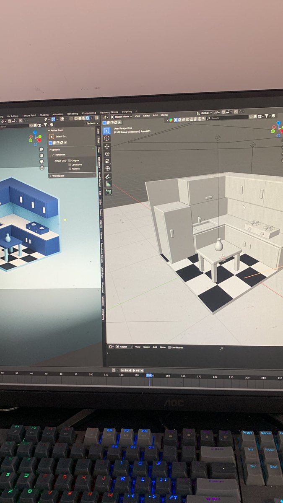Image resolution: width=283 pixels, height=503 pixels.
Task: Enable Affect Only Origins checkbox
Action: coord(70,161)
